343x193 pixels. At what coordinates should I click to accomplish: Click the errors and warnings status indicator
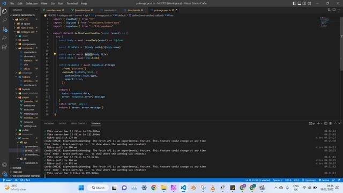tap(25, 180)
